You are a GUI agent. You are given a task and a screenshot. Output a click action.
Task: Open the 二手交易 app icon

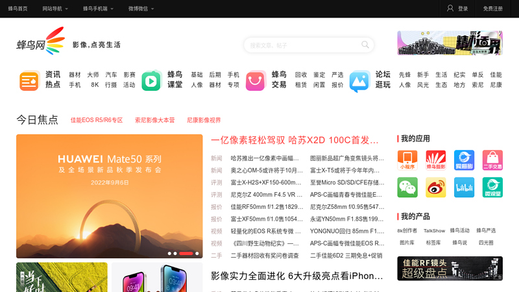(x=492, y=160)
